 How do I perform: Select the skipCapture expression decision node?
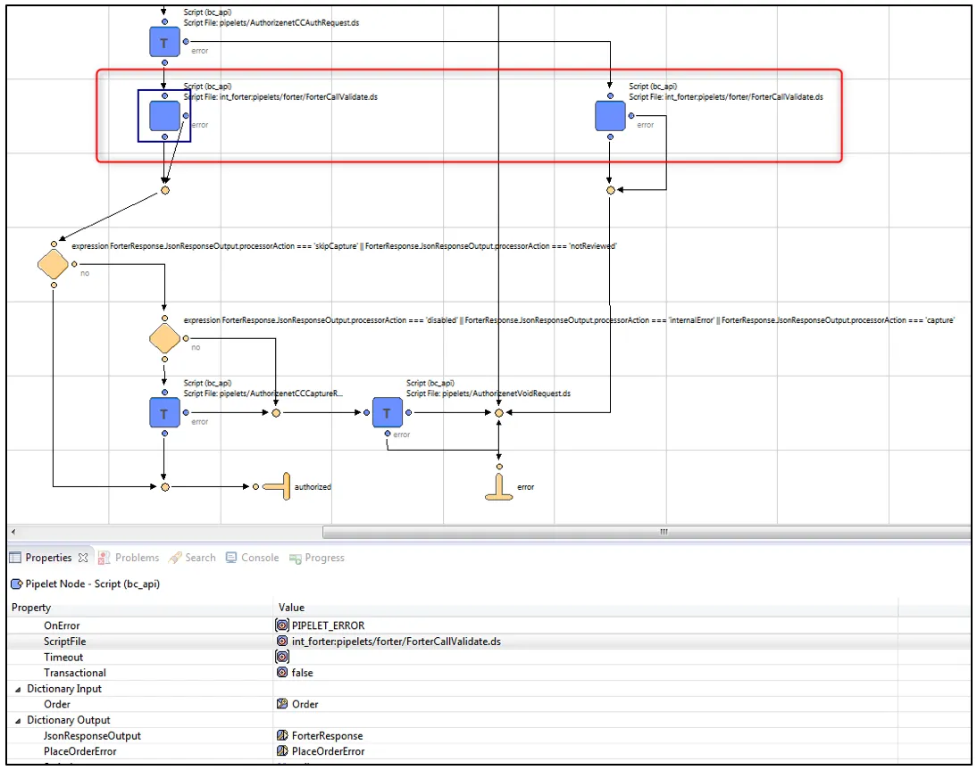tap(53, 265)
